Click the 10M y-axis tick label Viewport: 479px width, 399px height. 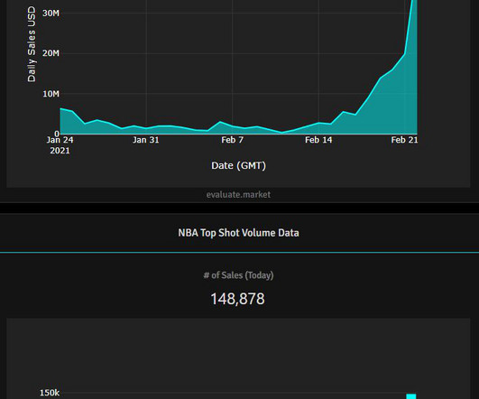(x=51, y=94)
